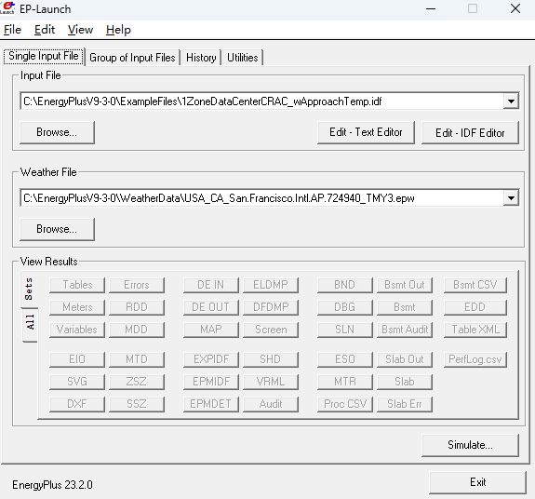Click inside the Input File path field
This screenshot has height=499, width=535.
point(261,101)
